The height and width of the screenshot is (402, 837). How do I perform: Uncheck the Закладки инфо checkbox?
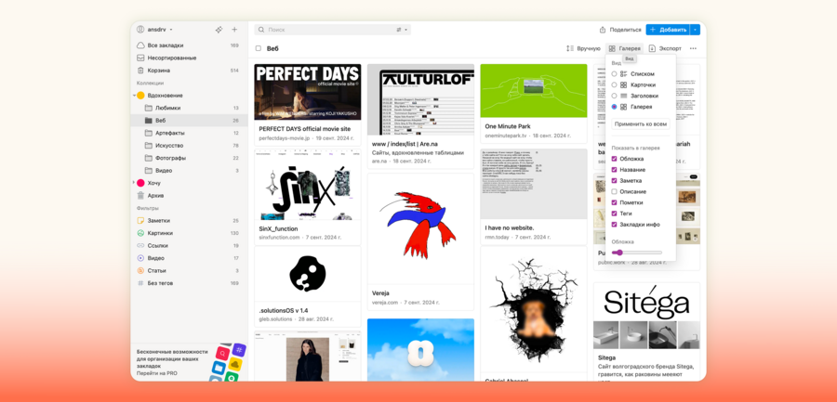(615, 225)
